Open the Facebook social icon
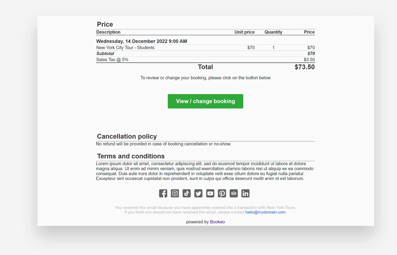The width and height of the screenshot is (397, 255). [163, 193]
